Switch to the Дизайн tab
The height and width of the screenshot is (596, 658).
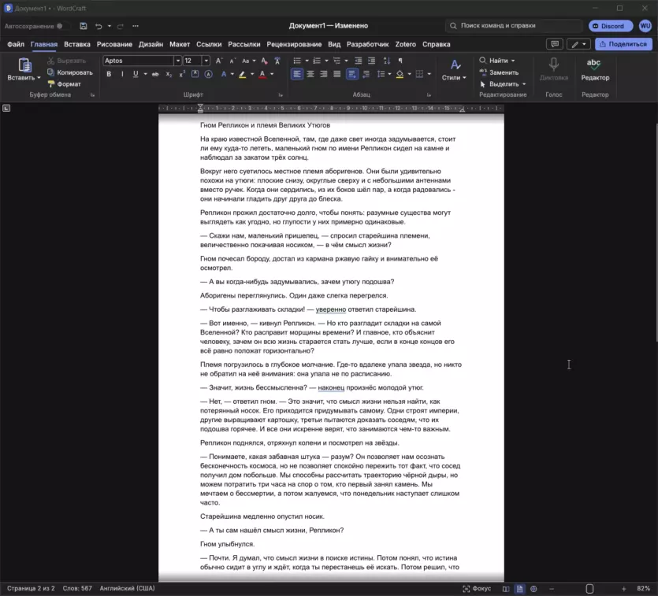(151, 44)
